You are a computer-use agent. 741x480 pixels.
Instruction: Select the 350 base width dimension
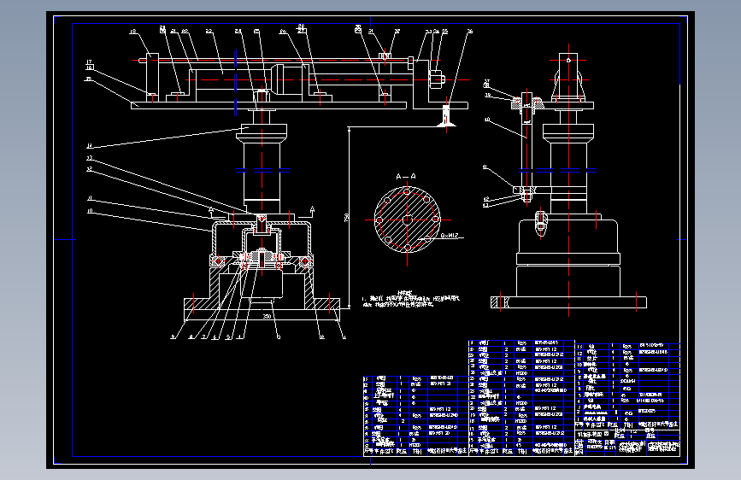267,316
